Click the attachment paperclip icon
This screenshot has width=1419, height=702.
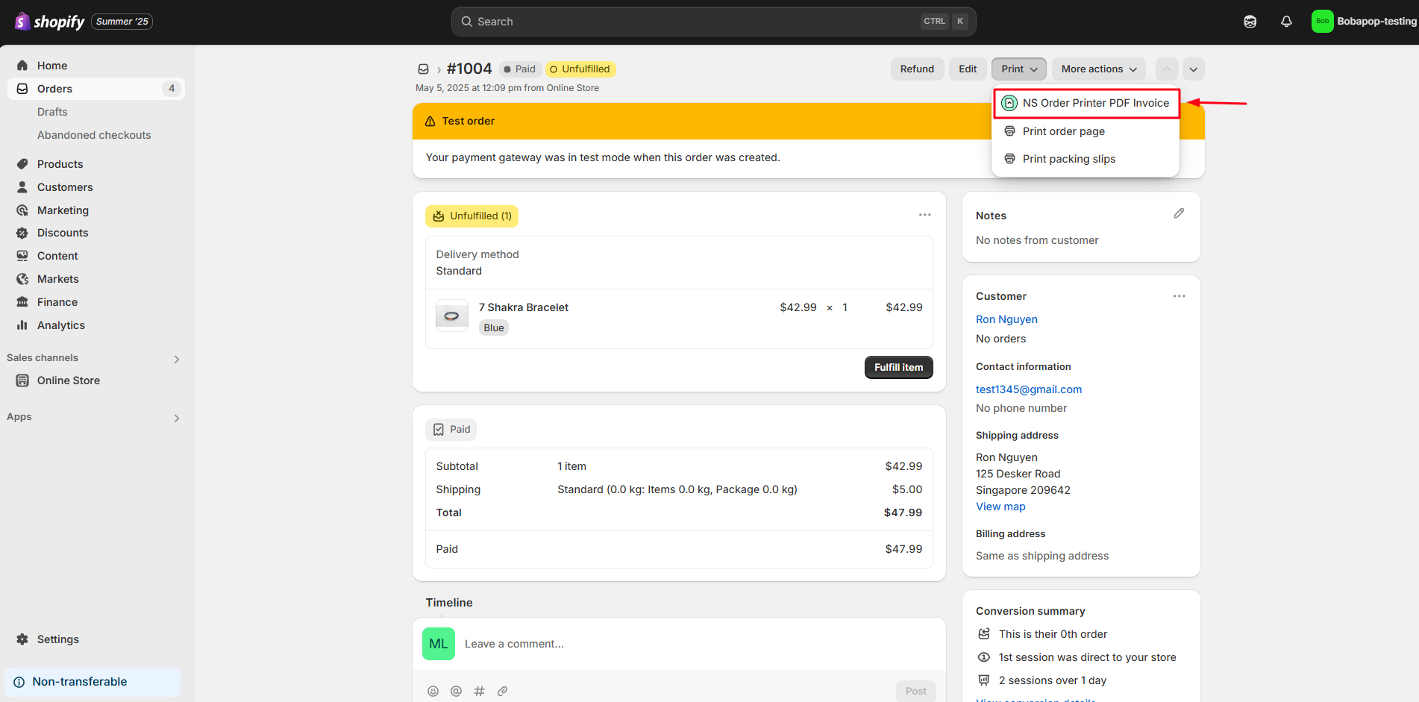[x=503, y=692]
